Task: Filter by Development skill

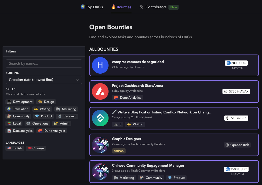Action: point(20,102)
